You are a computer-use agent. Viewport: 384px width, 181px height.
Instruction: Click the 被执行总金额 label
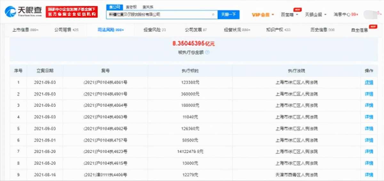[x=191, y=53]
